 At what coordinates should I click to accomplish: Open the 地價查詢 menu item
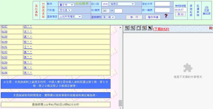pyautogui.click(x=198, y=10)
